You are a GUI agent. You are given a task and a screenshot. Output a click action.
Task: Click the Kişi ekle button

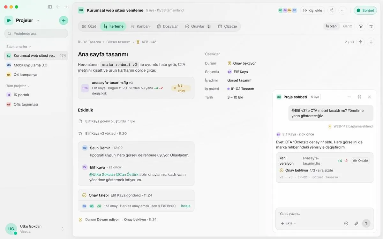point(312,11)
